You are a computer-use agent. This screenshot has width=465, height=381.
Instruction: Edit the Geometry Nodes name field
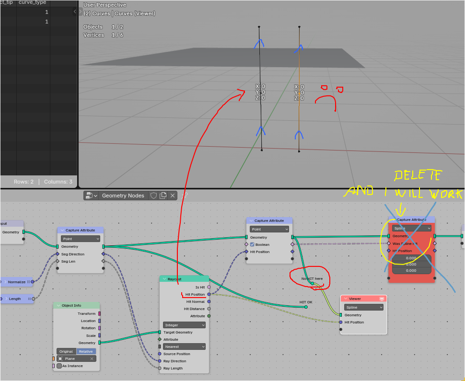[123, 196]
